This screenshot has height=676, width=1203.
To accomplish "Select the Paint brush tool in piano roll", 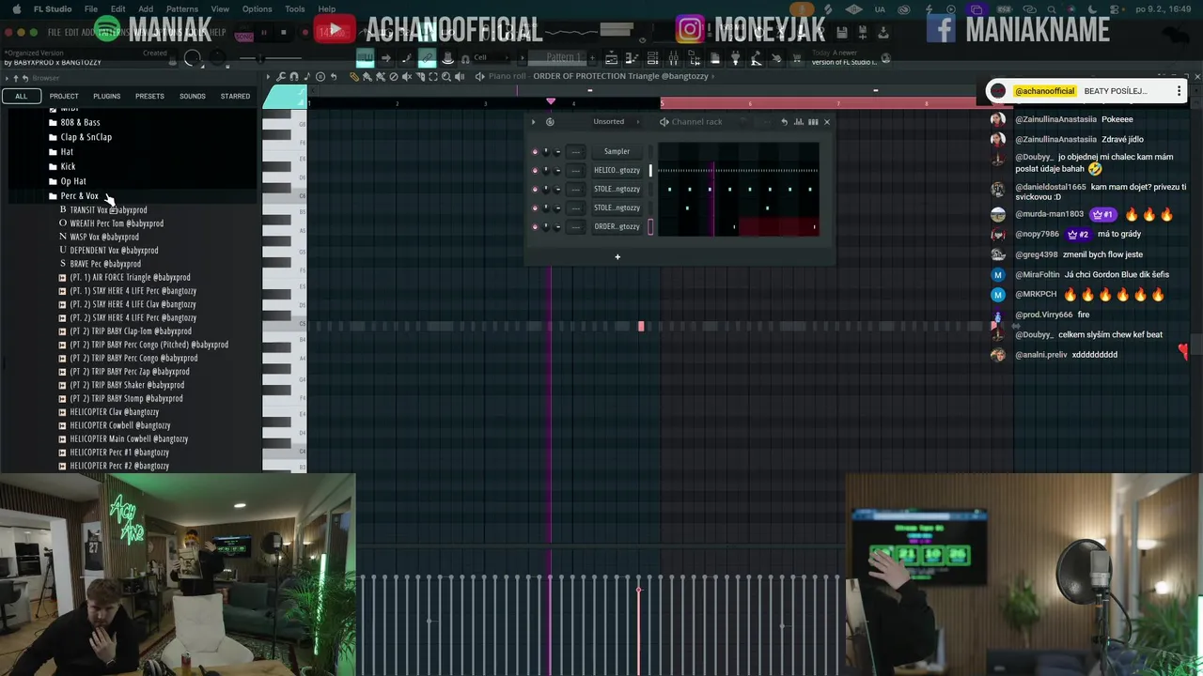I will pos(367,76).
